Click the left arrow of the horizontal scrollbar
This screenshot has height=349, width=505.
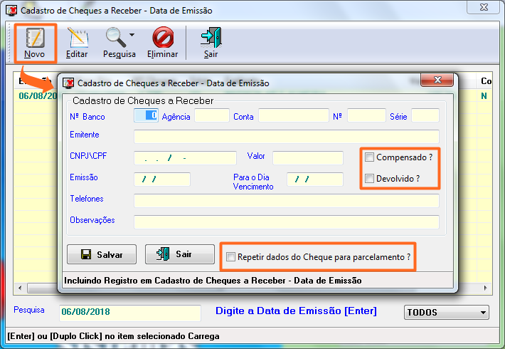click(x=21, y=288)
